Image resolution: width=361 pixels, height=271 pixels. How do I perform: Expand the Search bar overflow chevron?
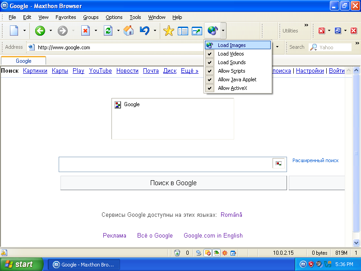357,43
